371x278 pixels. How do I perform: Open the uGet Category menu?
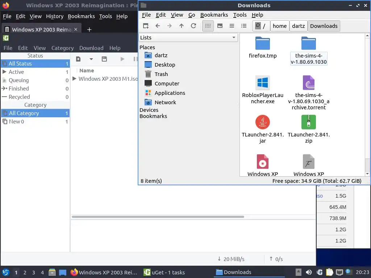(x=62, y=48)
